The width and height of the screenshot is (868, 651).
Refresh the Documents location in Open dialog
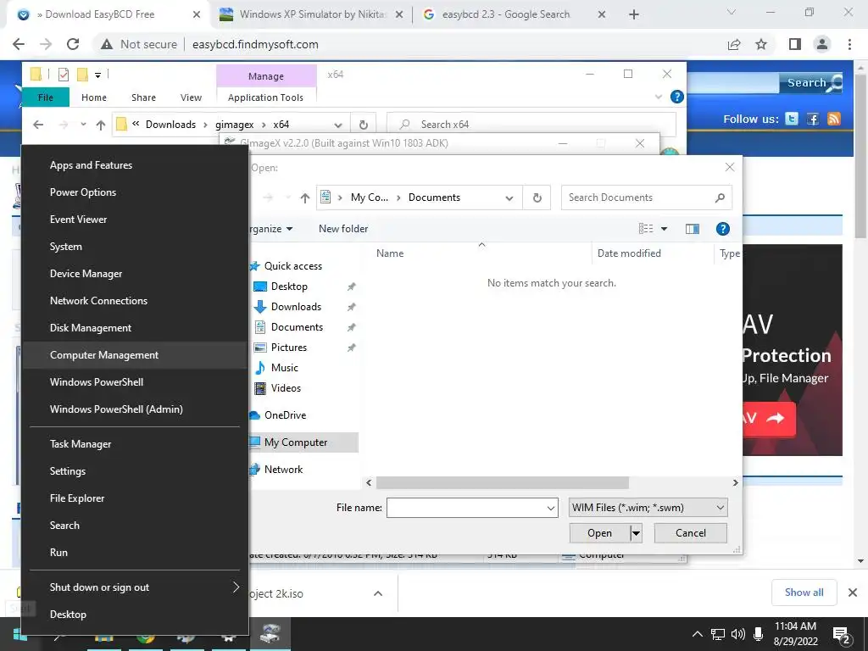coord(537,198)
